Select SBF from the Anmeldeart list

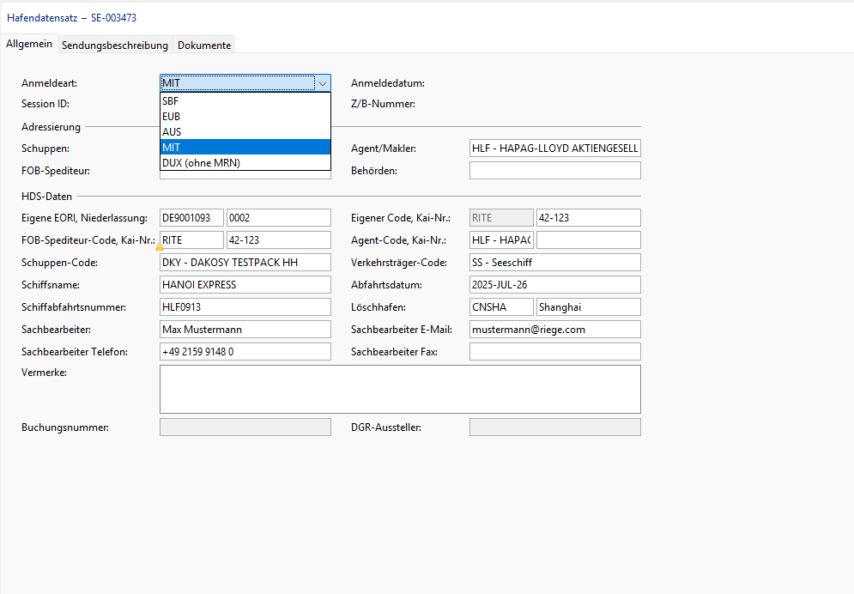(245, 101)
